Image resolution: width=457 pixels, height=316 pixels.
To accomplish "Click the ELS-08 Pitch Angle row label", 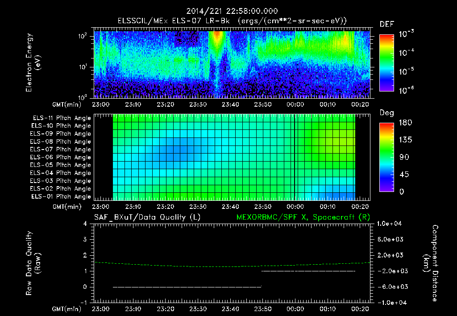I will point(60,141).
